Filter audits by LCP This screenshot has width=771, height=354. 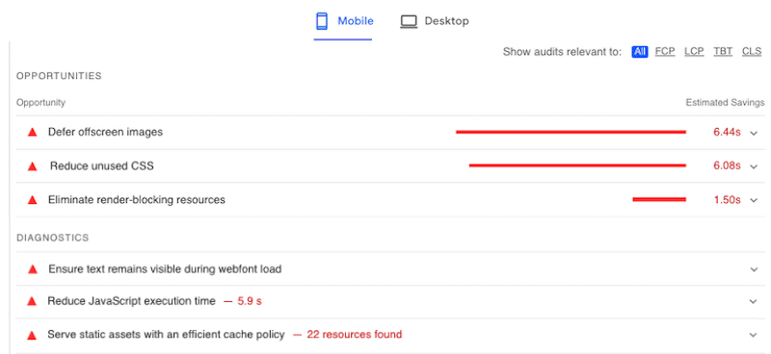click(694, 52)
